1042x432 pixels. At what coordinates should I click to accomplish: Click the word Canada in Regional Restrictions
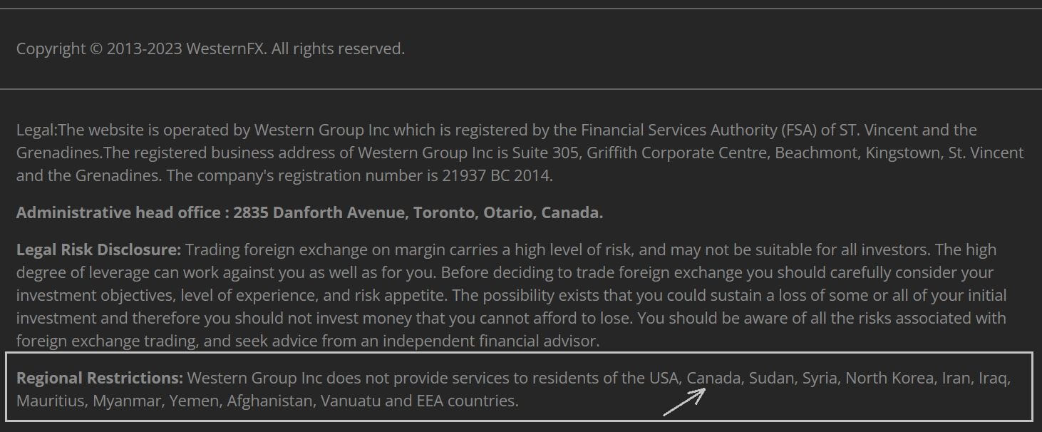click(x=713, y=378)
